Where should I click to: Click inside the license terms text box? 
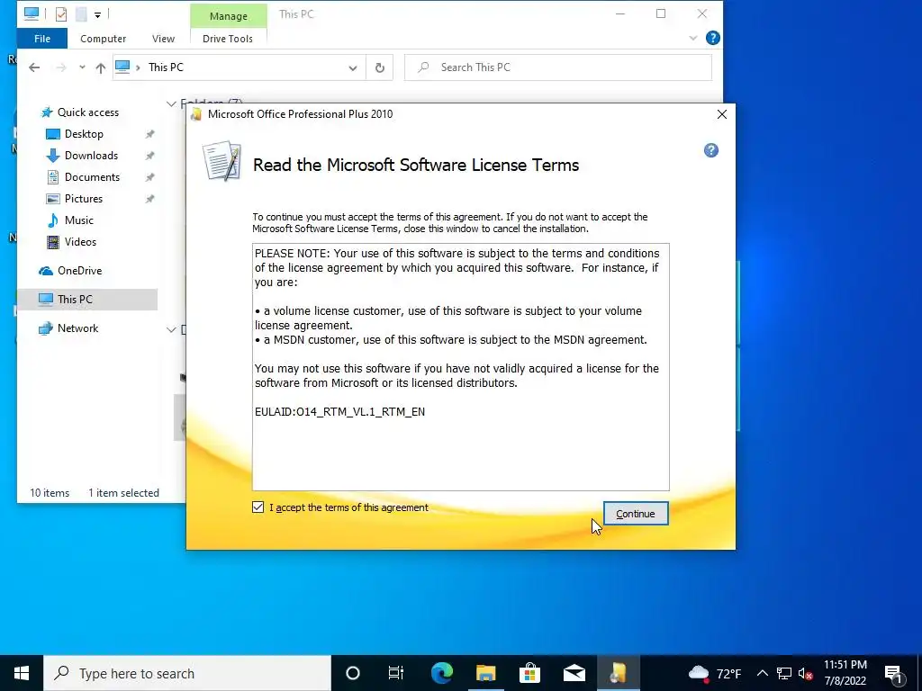pos(460,367)
